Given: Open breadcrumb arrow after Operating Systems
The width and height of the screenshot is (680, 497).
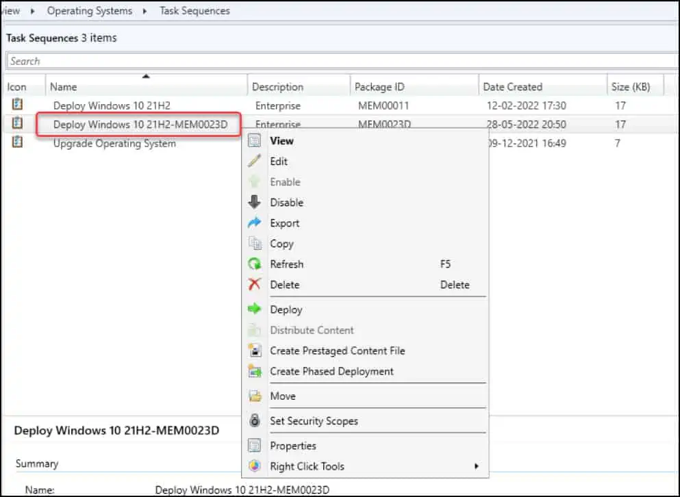Looking at the screenshot, I should coord(145,11).
